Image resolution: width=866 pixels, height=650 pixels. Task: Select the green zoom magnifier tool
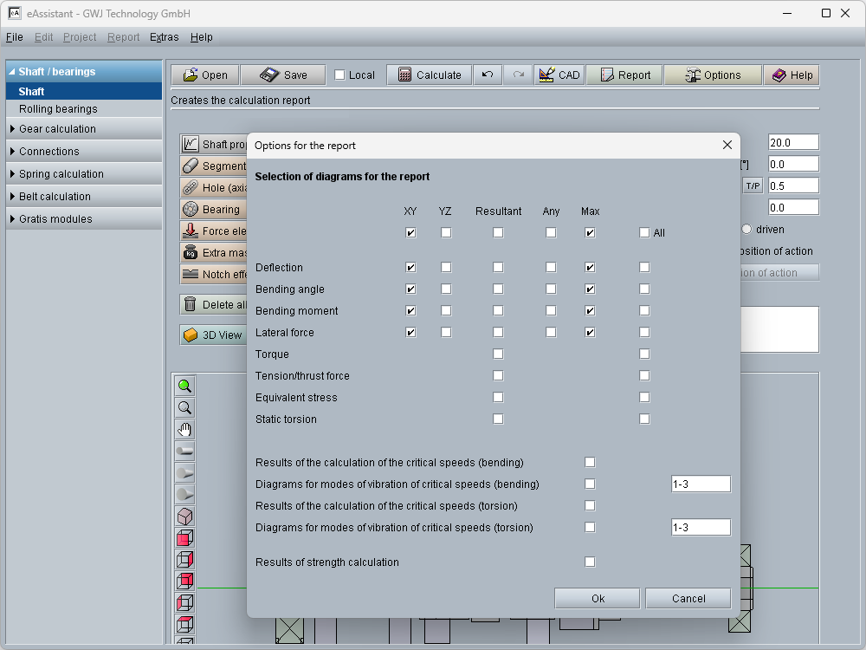pyautogui.click(x=184, y=387)
